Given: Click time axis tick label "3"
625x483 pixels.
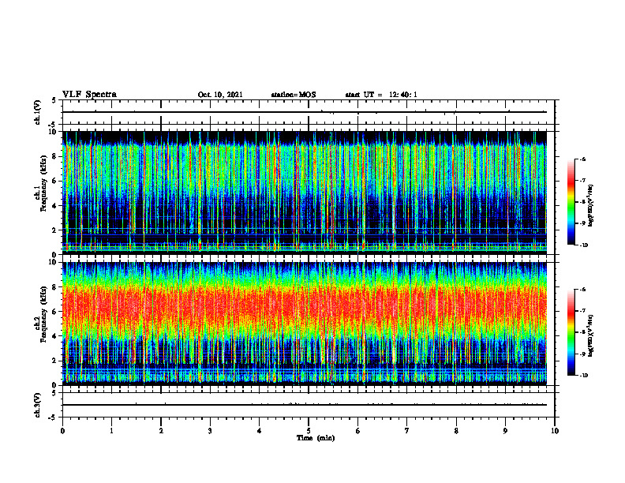Looking at the screenshot, I should click(210, 431).
